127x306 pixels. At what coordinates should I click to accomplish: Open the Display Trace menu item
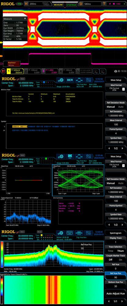coord(116,240)
